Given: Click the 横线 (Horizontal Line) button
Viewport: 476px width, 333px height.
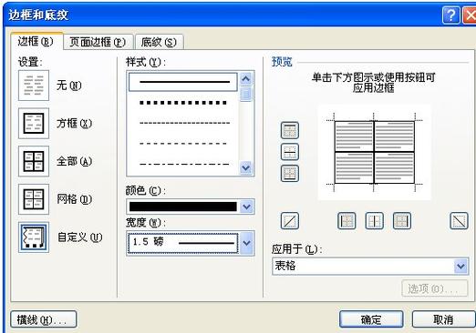Looking at the screenshot, I should 44,319.
